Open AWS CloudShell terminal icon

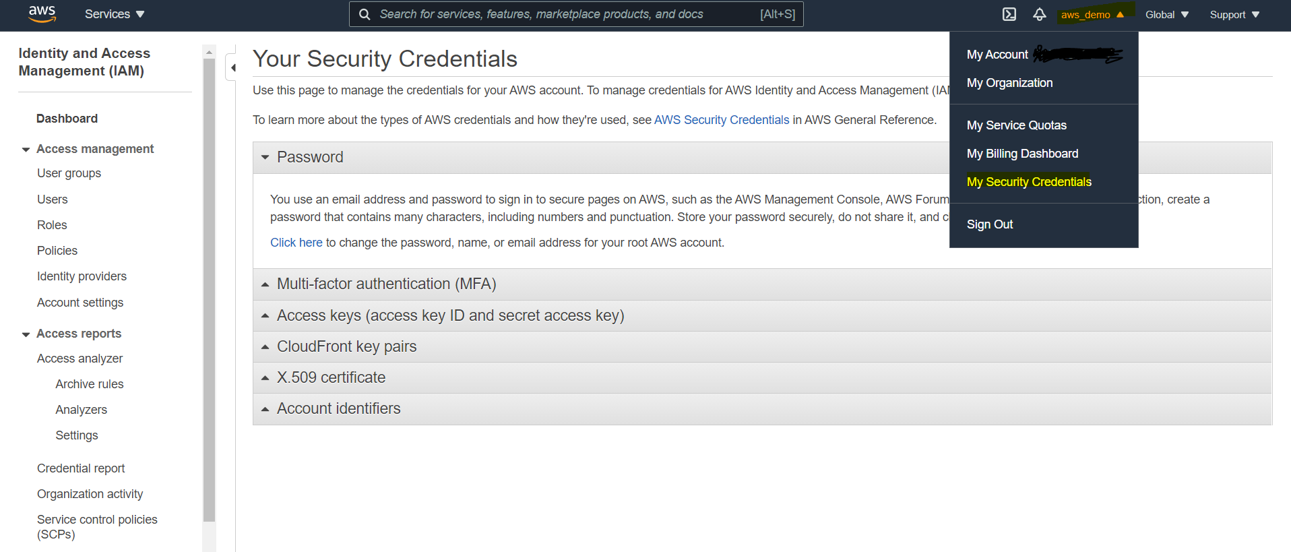1009,14
